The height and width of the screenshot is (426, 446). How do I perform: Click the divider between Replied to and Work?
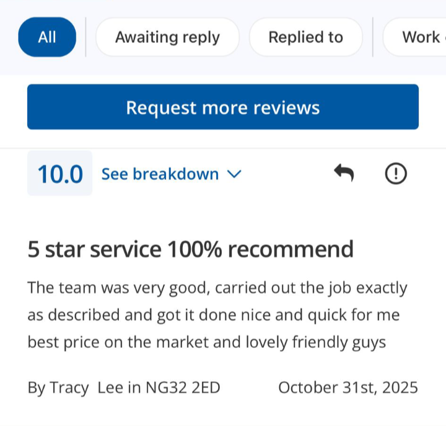click(372, 37)
